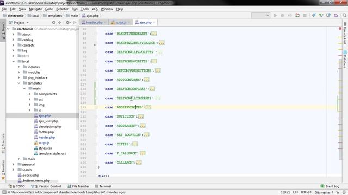Collapse the local folder

coord(13,61)
